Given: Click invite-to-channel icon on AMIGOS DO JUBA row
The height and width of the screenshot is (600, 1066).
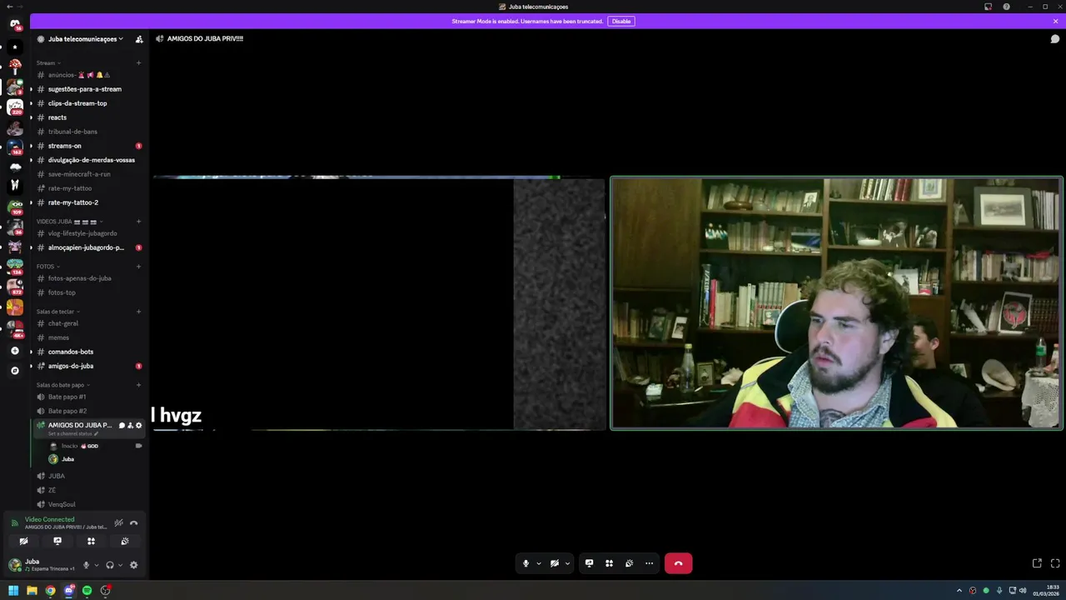Looking at the screenshot, I should coord(130,425).
